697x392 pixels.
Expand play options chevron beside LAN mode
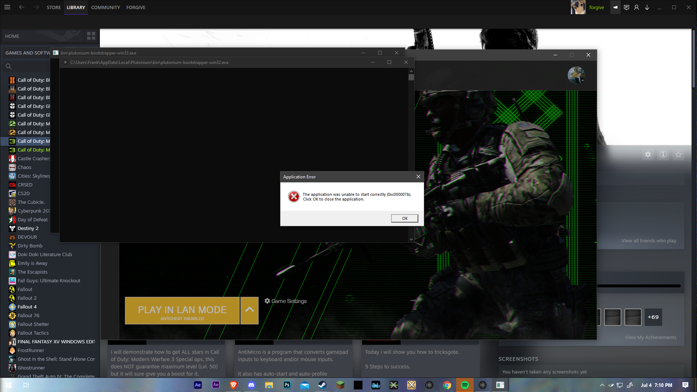tap(250, 311)
